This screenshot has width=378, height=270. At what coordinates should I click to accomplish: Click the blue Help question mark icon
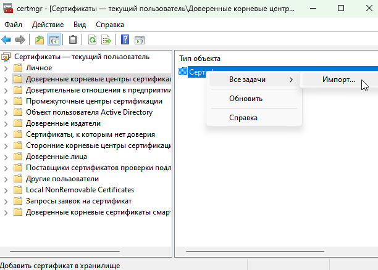coord(125,40)
